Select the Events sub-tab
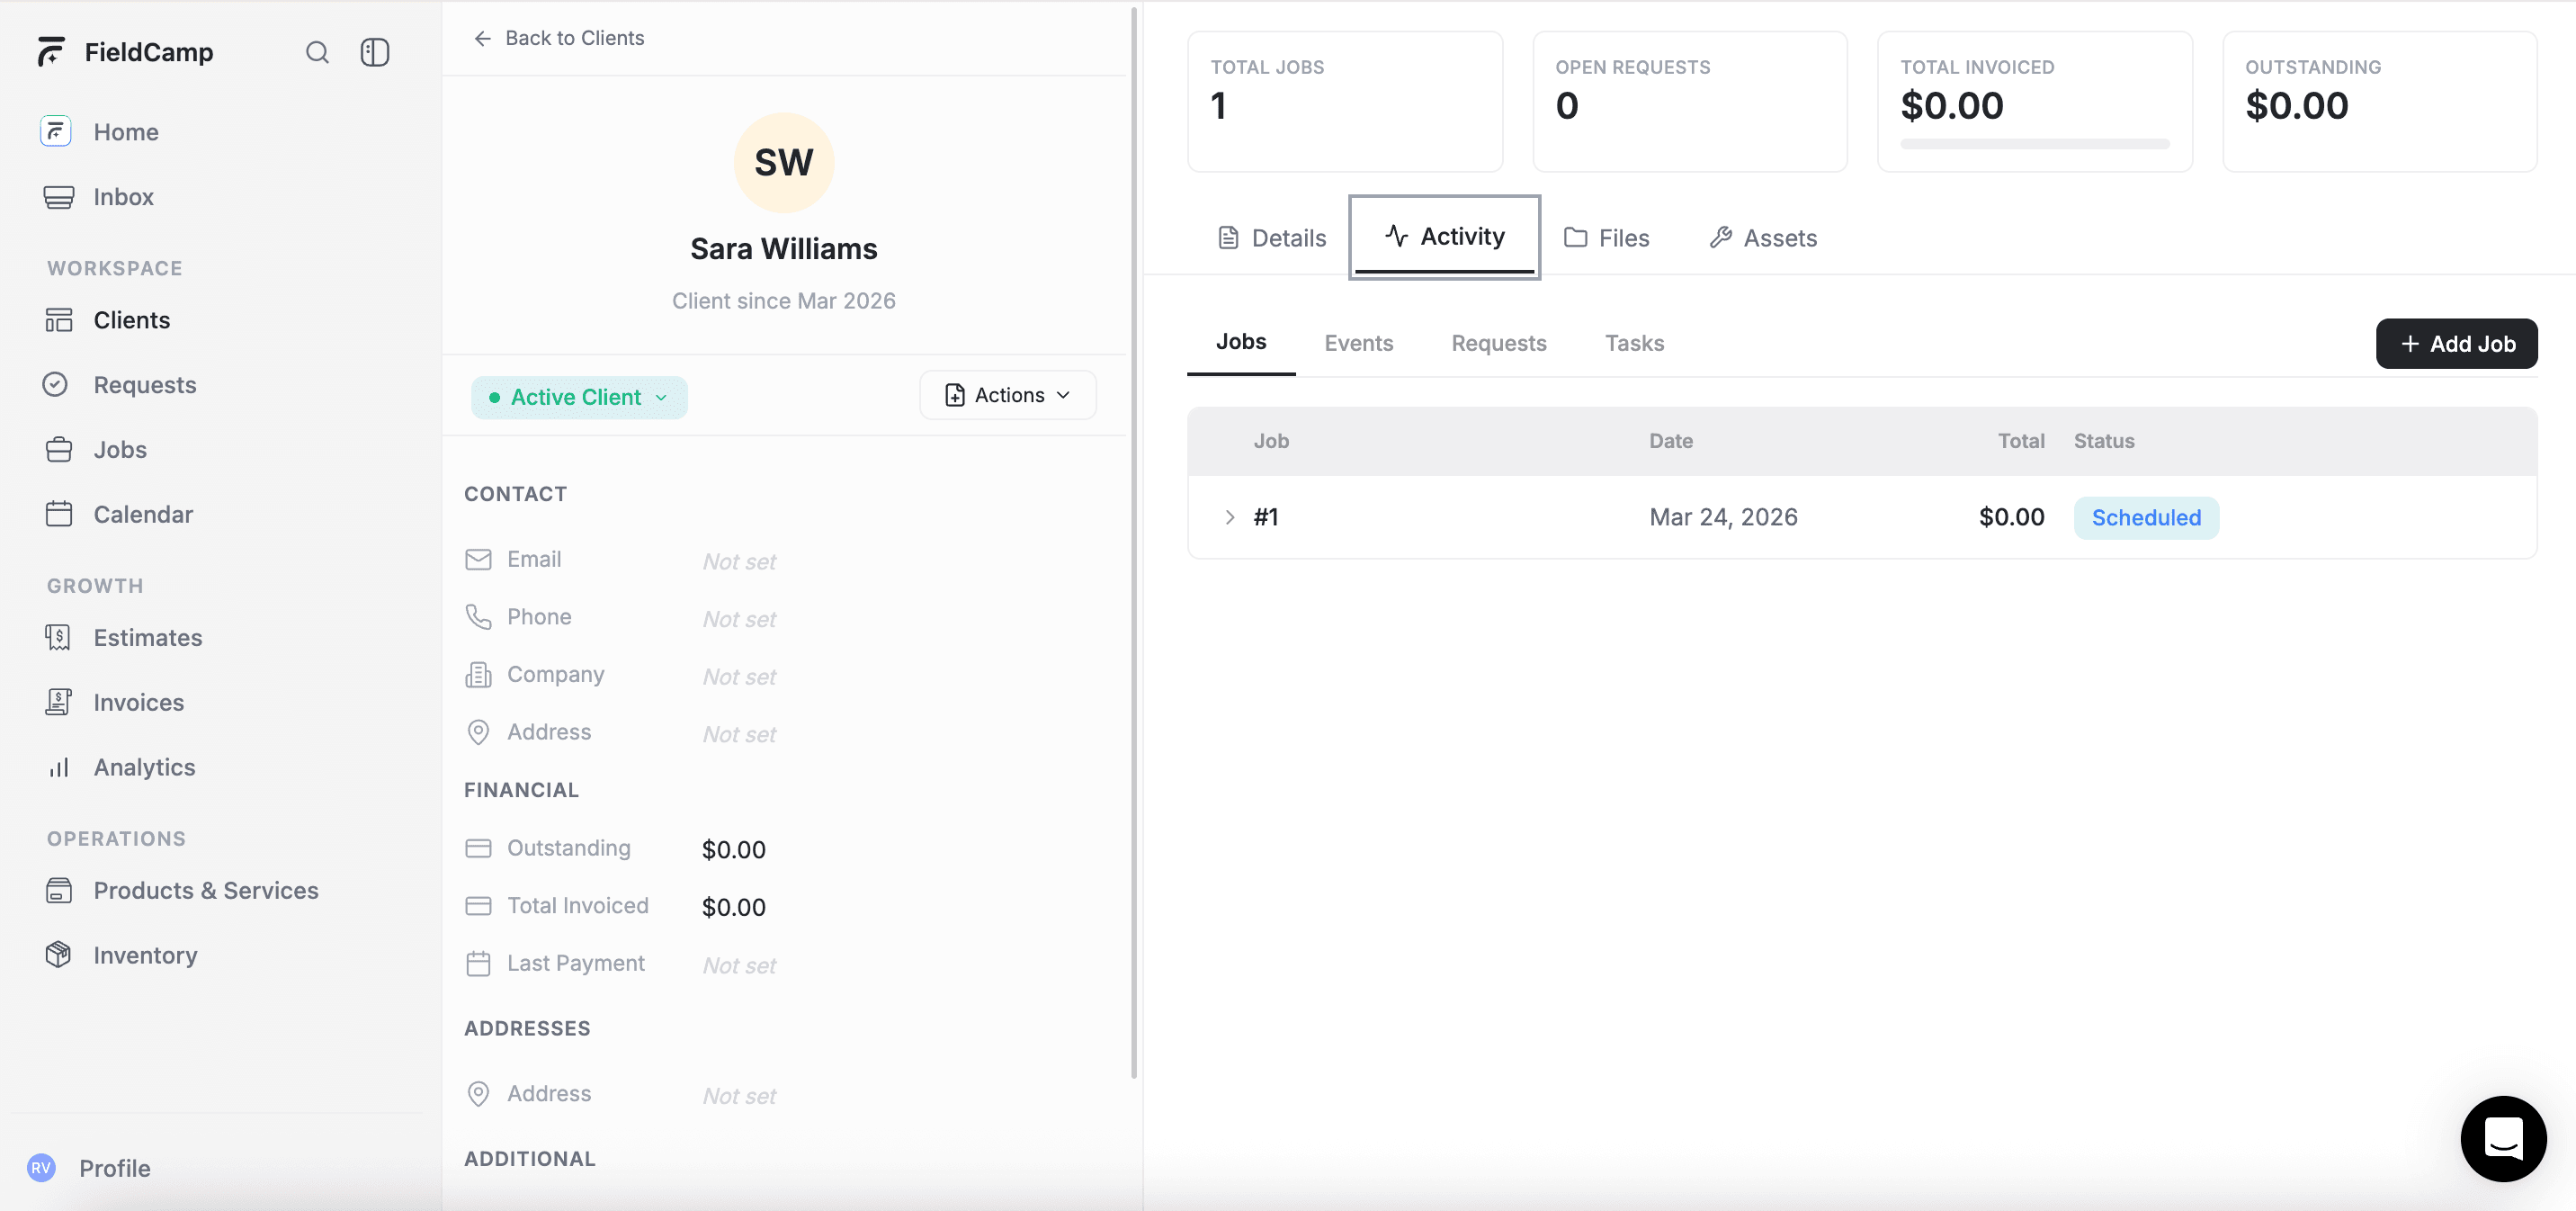The width and height of the screenshot is (2576, 1211). pyautogui.click(x=1358, y=343)
